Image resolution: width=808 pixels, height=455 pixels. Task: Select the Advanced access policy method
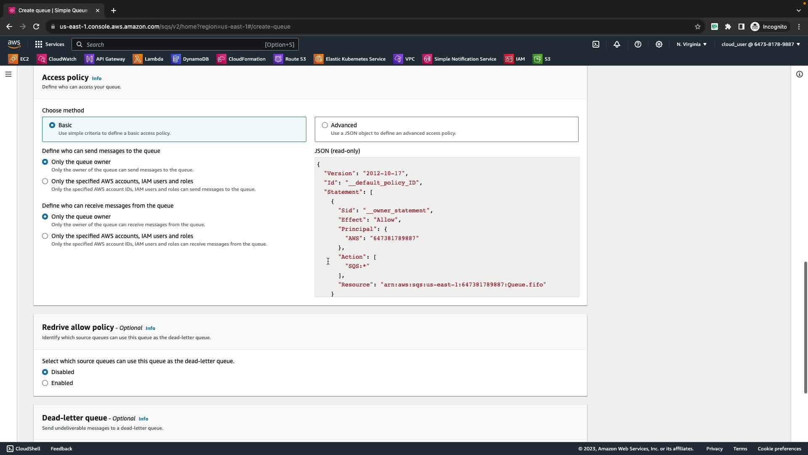pos(325,125)
